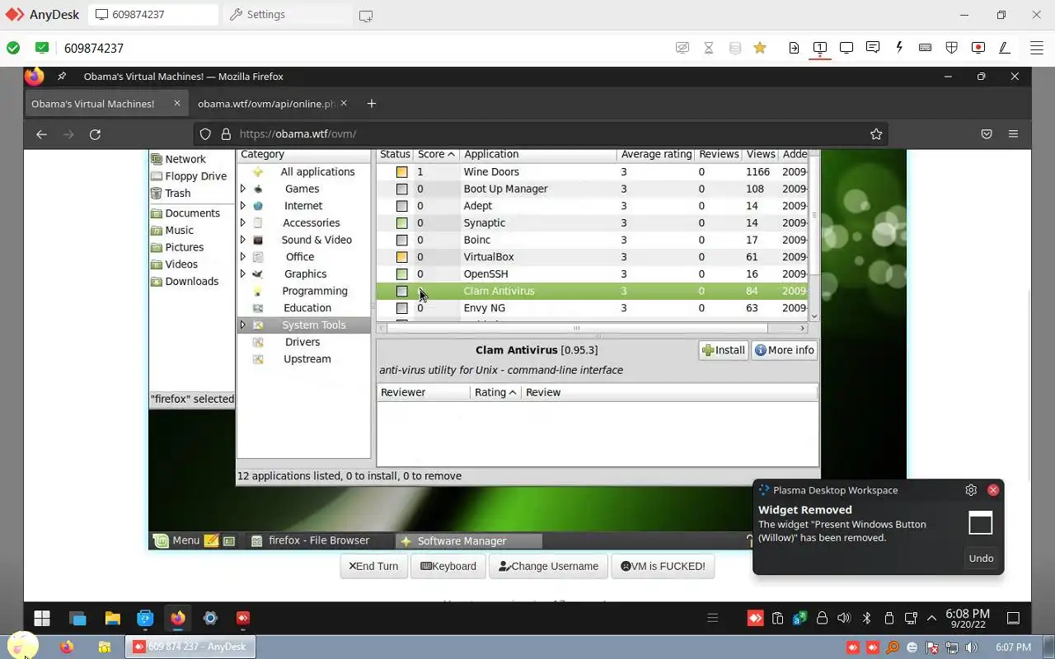
Task: Switch to the obama.wtf/ovm/api/online tab
Action: pos(272,104)
